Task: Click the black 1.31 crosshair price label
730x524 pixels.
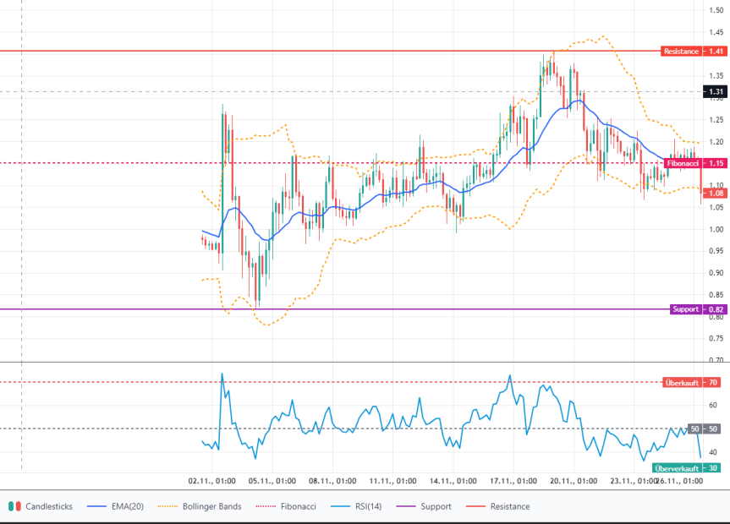Action: 716,91
